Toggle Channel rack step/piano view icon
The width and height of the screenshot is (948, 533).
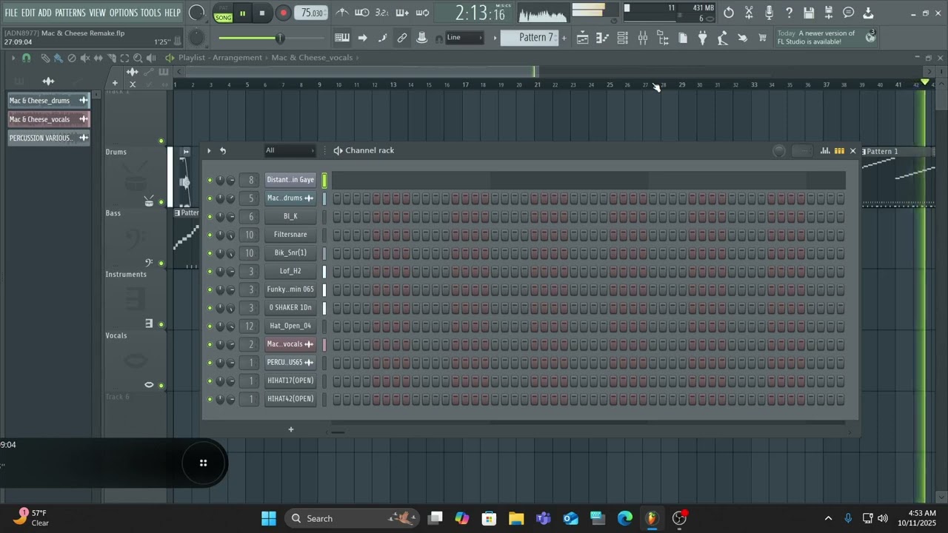tap(839, 151)
